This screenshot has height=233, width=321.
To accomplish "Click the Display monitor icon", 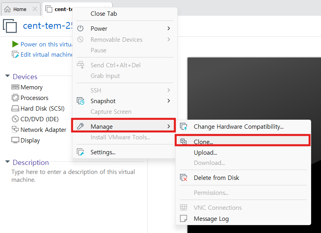I will tap(15, 140).
